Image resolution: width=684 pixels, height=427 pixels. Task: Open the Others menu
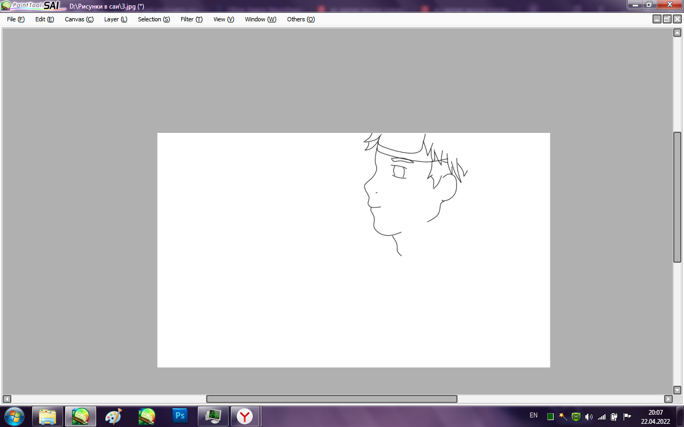click(301, 19)
